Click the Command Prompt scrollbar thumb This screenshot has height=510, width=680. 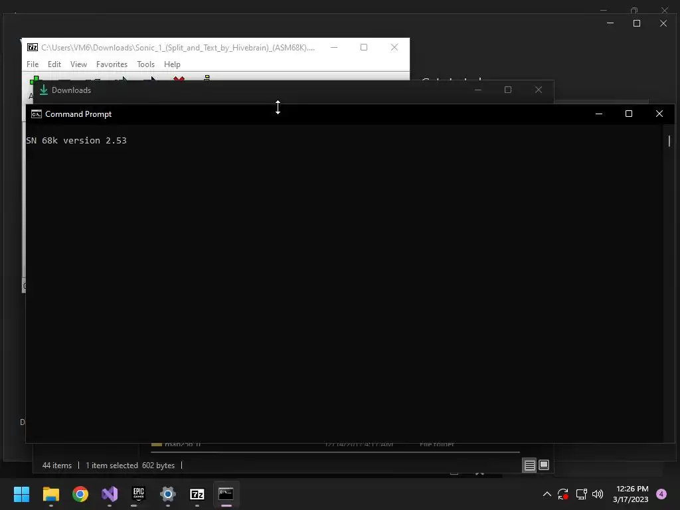669,141
